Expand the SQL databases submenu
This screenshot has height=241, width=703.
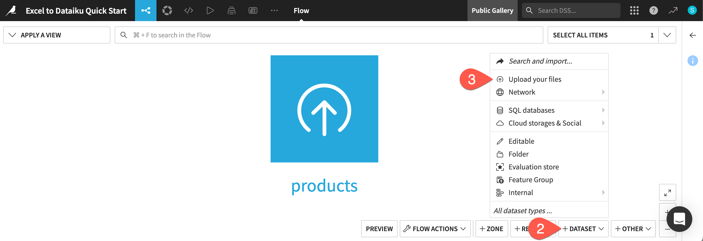coord(549,110)
